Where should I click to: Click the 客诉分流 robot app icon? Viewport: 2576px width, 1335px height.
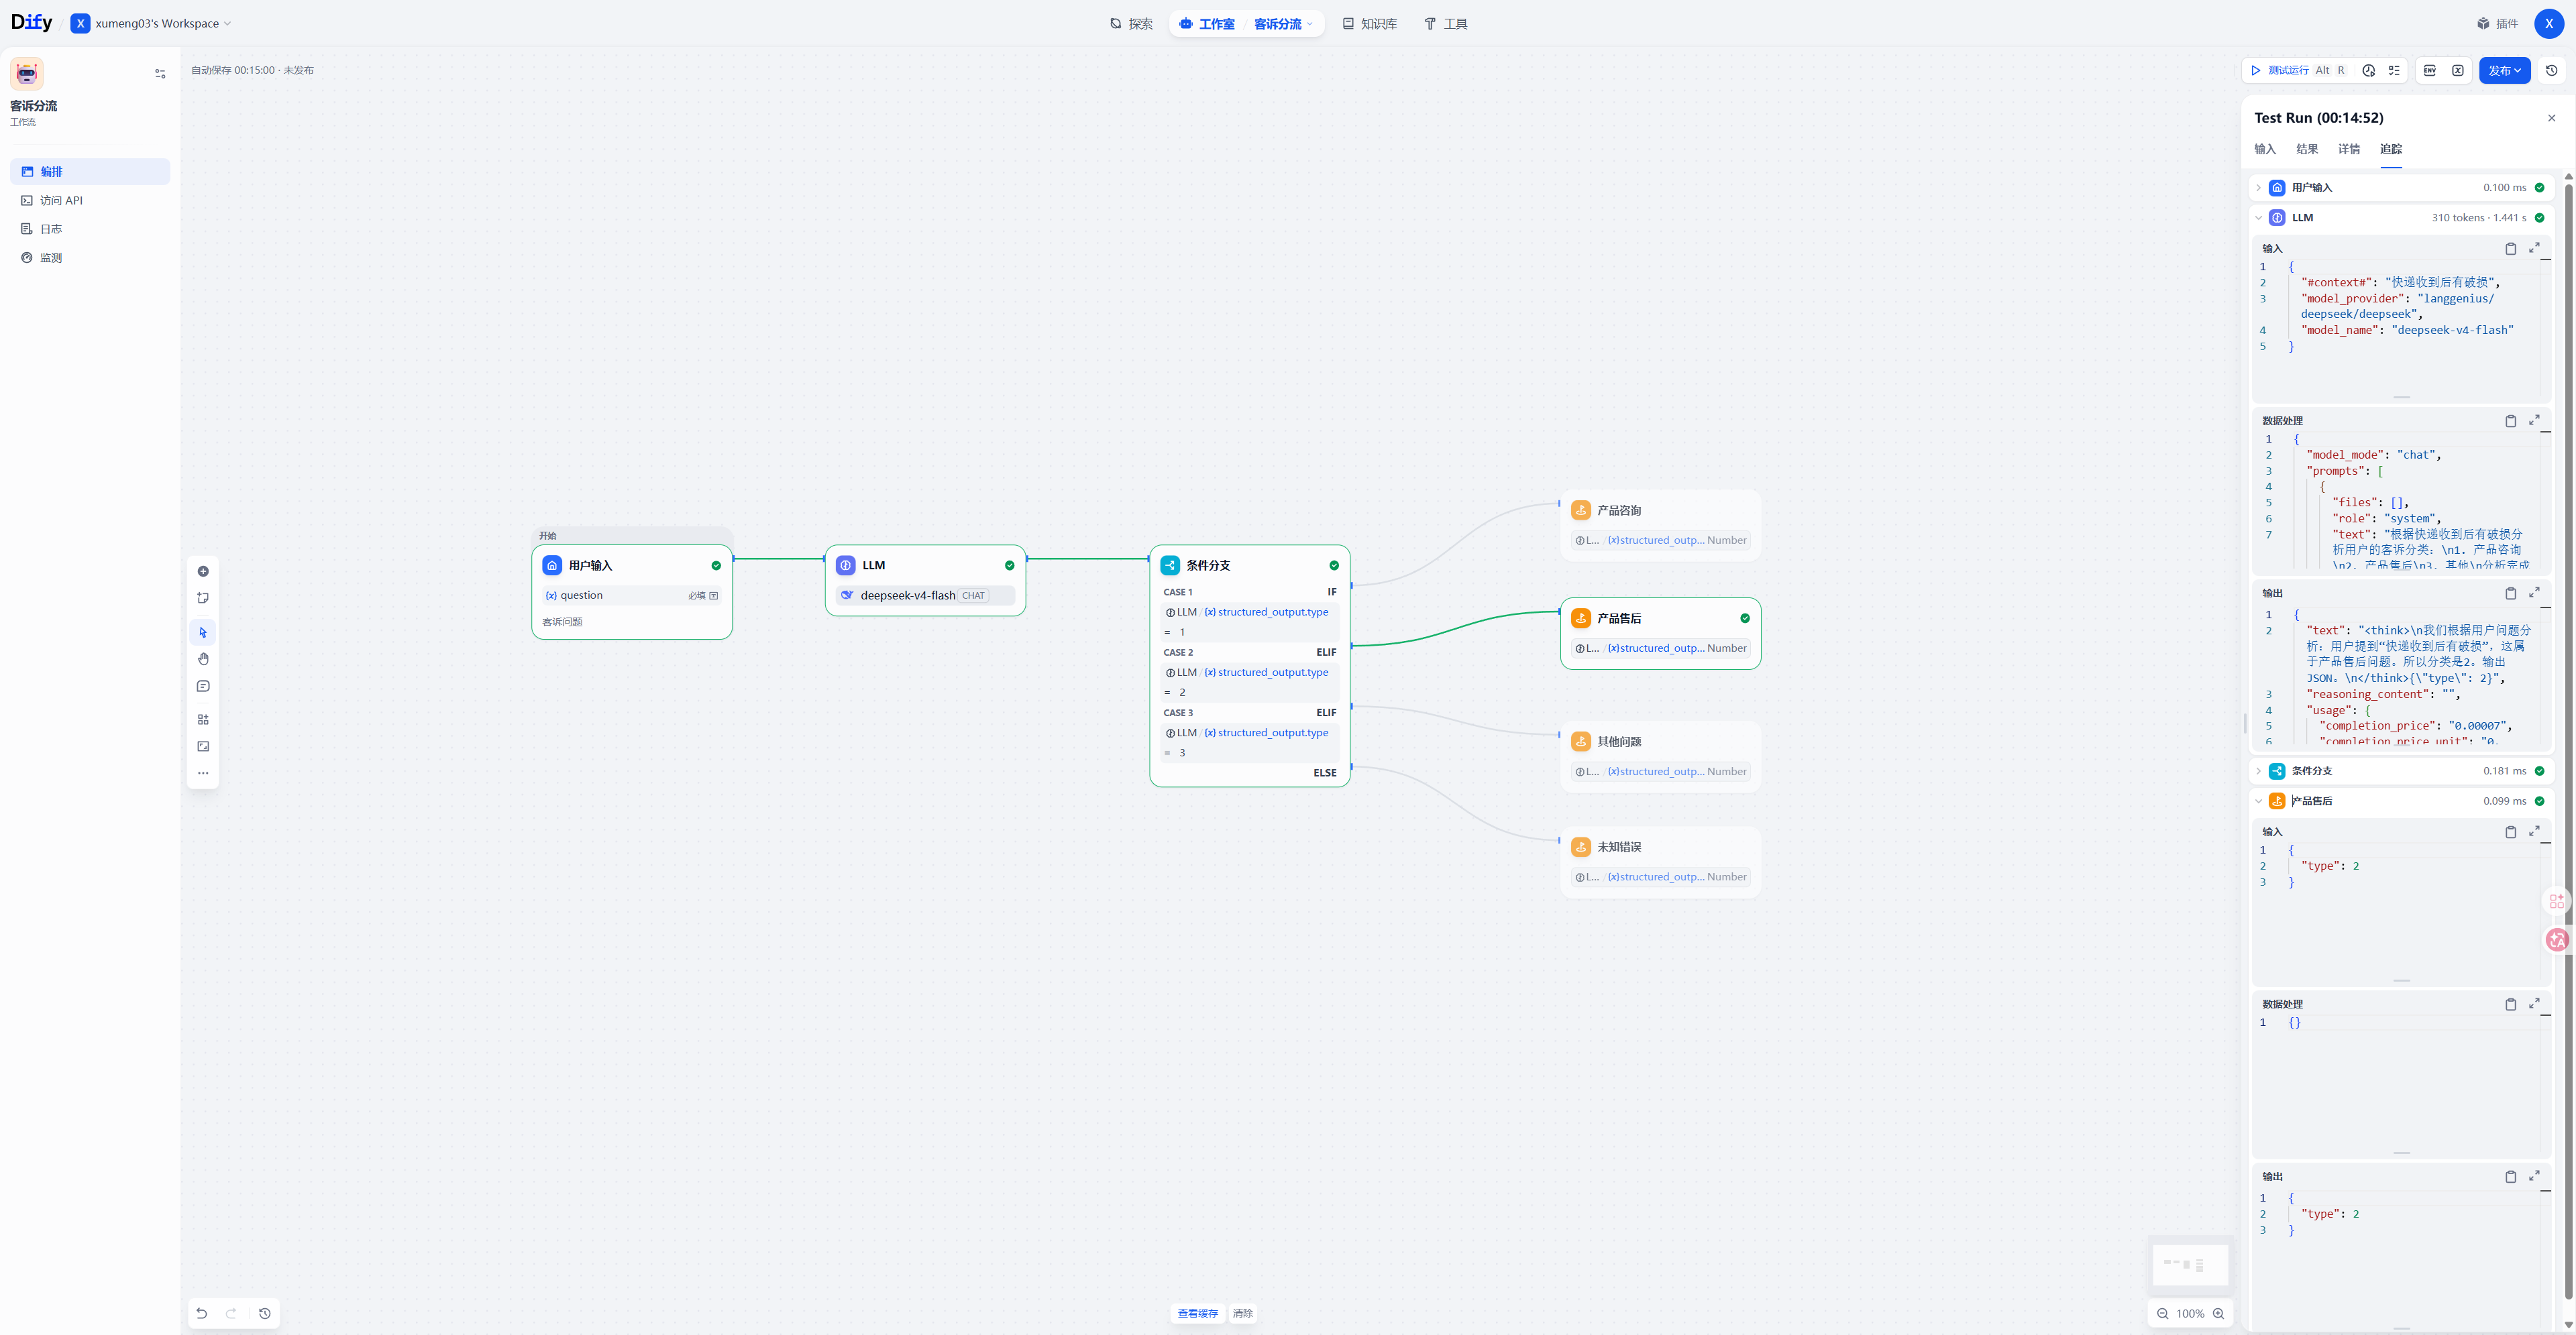click(x=27, y=74)
